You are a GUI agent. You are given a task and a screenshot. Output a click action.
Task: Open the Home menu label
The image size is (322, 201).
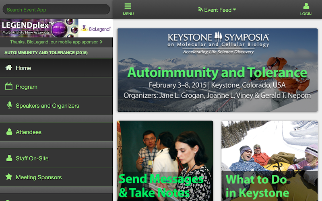(23, 68)
